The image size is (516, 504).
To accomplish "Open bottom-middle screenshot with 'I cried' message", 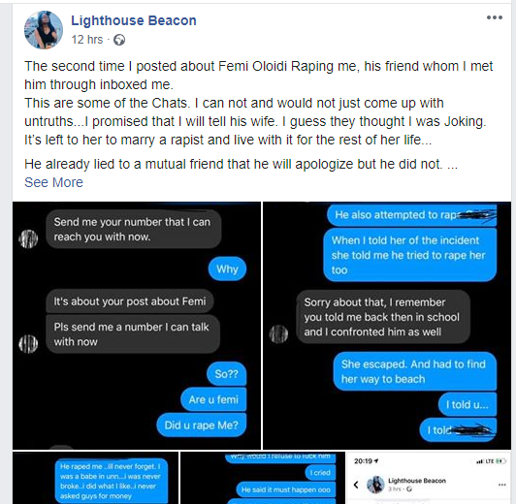I will [x=263, y=478].
